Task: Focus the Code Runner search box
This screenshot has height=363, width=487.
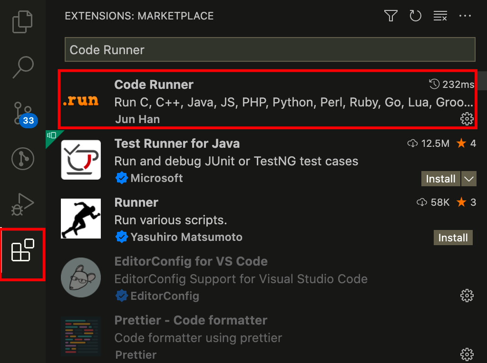Action: (270, 49)
